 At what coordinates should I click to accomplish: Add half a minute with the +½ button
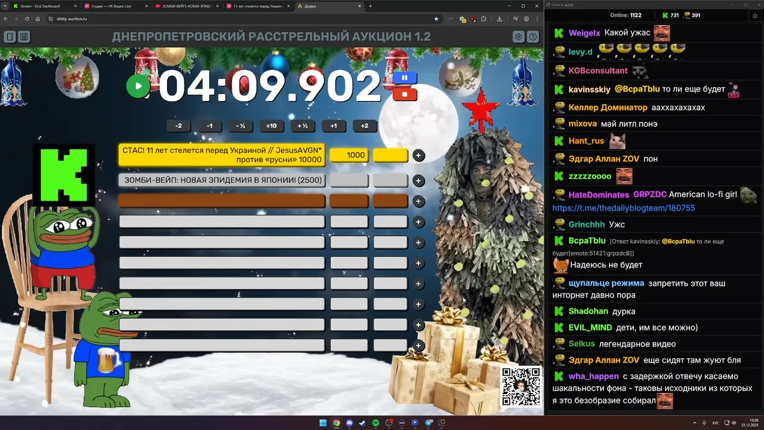point(303,126)
